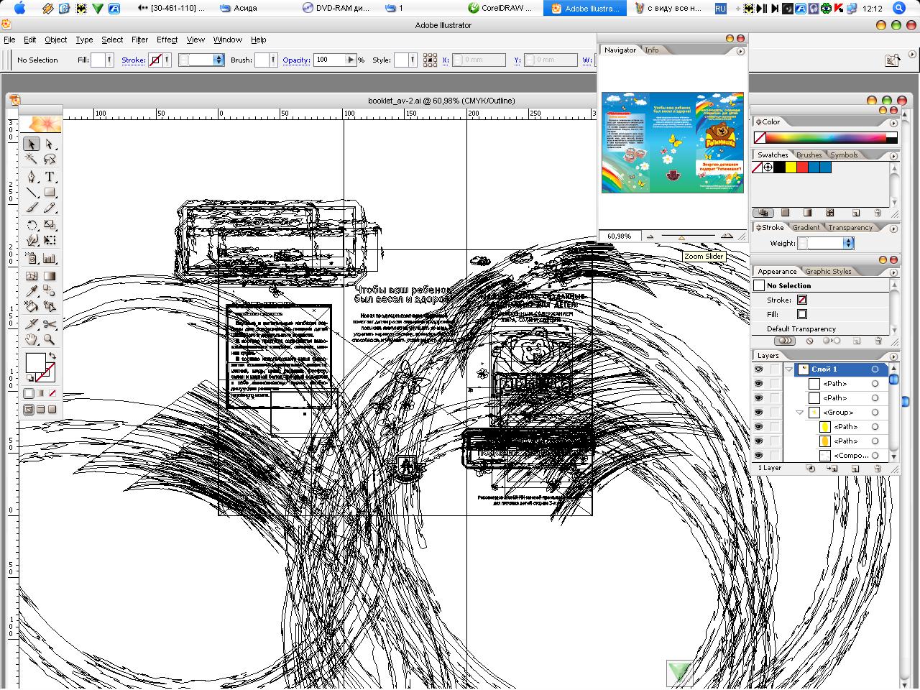
Task: Select the Pencil tool
Action: point(50,207)
